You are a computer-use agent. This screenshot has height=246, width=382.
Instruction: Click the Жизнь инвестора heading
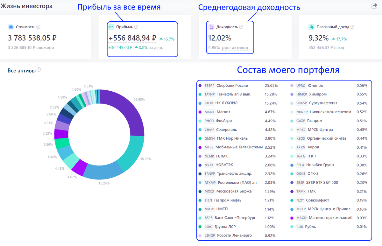pos(26,6)
